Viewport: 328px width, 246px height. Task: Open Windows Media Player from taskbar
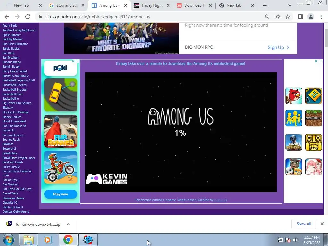48,240
